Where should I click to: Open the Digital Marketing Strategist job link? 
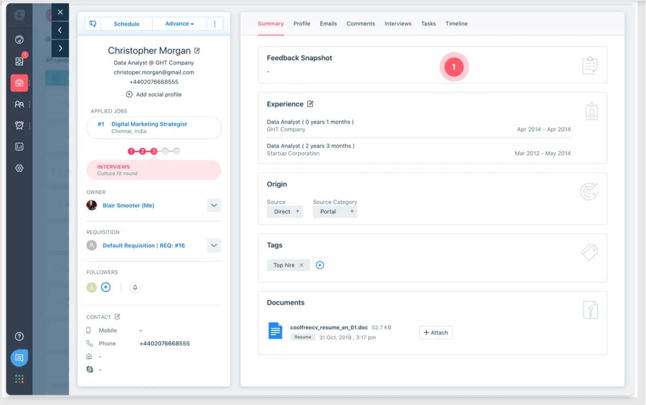click(149, 124)
